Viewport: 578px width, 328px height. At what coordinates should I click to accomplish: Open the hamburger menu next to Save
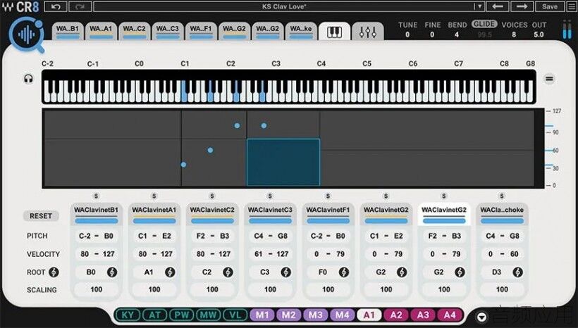(572, 6)
